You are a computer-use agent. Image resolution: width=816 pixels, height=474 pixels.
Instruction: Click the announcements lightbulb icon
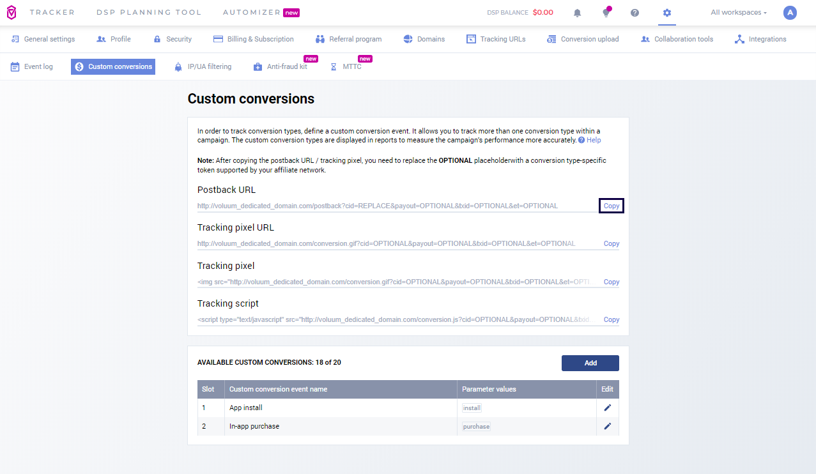click(605, 13)
